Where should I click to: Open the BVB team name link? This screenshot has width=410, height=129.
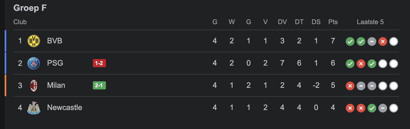click(x=55, y=41)
